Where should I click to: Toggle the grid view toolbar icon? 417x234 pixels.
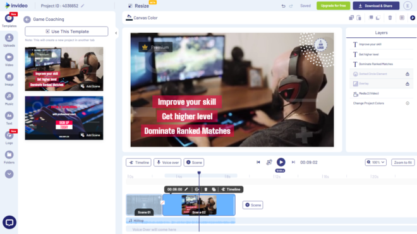tap(402, 18)
